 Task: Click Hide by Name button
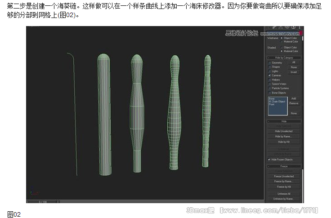(284, 137)
